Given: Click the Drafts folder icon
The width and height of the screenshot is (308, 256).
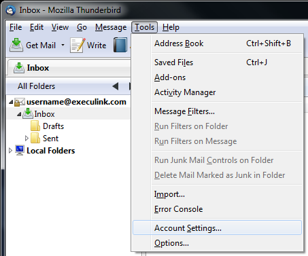Looking at the screenshot, I should tap(35, 126).
